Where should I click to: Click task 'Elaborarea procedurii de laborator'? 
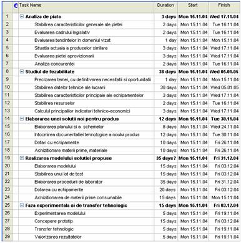point(68,182)
